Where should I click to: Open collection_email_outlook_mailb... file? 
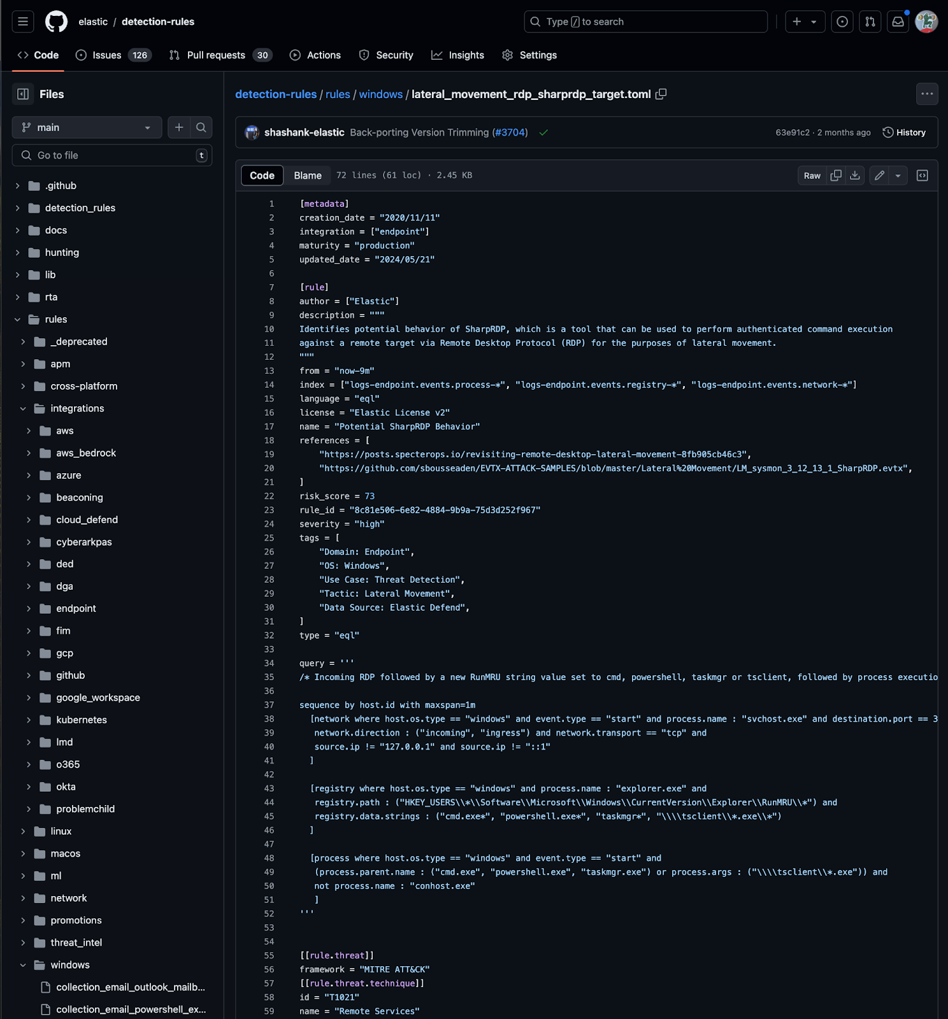130,988
